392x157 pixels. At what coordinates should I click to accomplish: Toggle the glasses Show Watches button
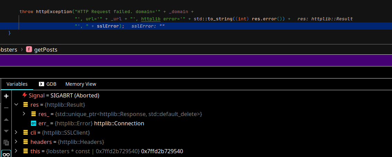(x=6, y=154)
